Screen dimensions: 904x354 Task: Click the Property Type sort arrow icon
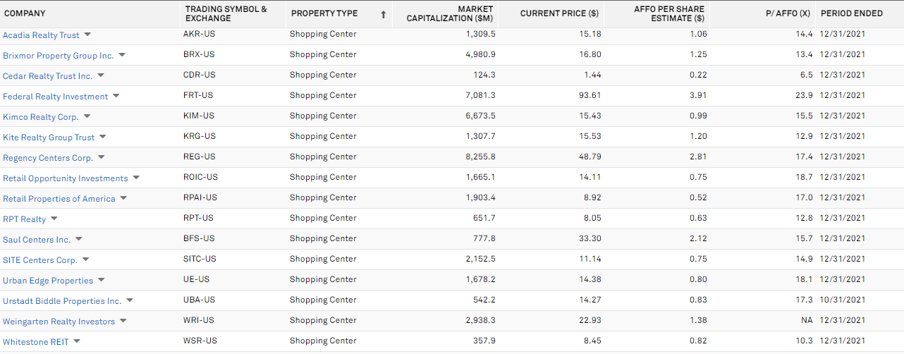tap(384, 14)
